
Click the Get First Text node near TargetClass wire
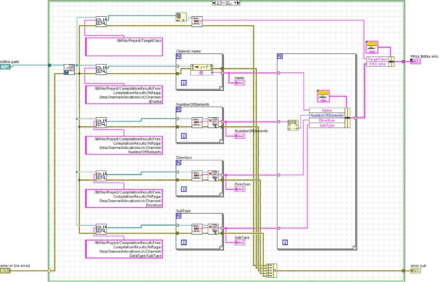tap(197, 22)
